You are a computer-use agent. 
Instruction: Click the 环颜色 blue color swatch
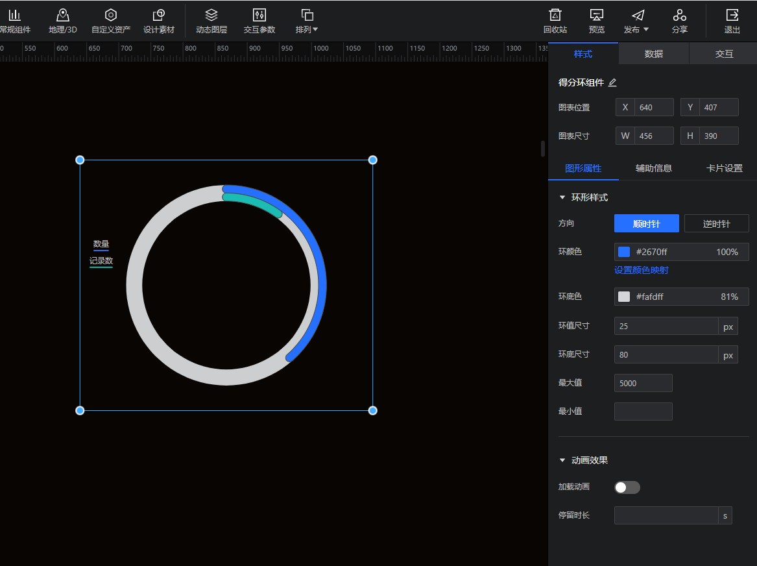[x=624, y=252]
